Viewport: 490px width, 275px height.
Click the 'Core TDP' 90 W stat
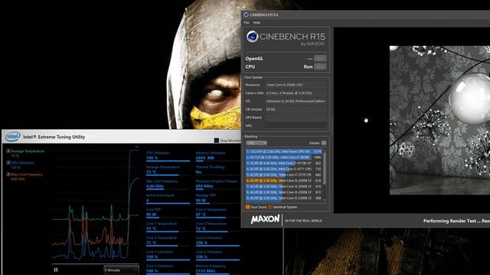[168, 212]
